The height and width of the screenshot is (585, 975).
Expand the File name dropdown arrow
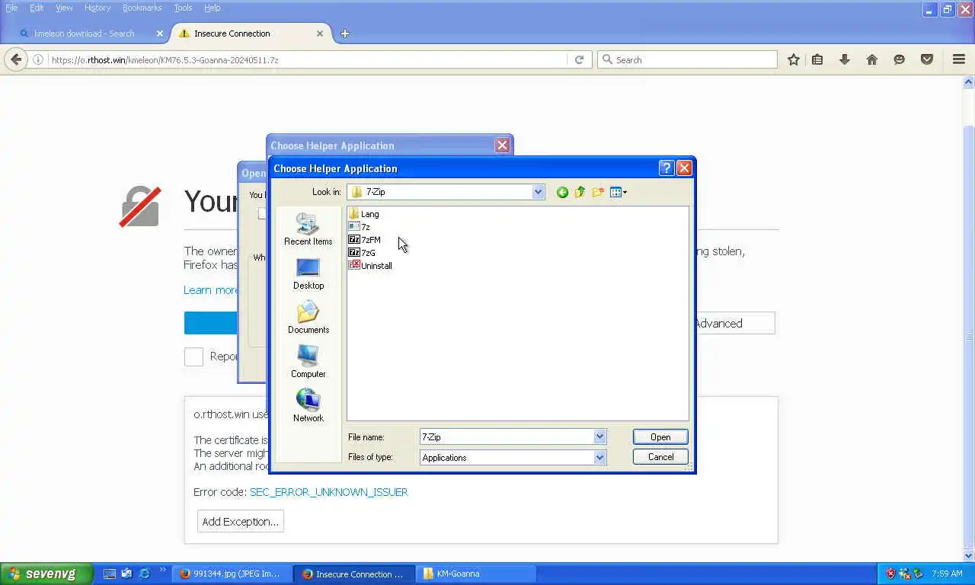coord(599,436)
